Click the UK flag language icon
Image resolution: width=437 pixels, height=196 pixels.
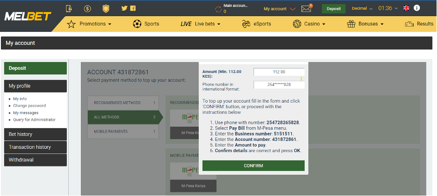click(x=406, y=8)
